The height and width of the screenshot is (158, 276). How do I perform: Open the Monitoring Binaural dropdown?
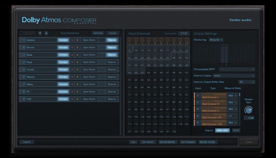point(216,40)
